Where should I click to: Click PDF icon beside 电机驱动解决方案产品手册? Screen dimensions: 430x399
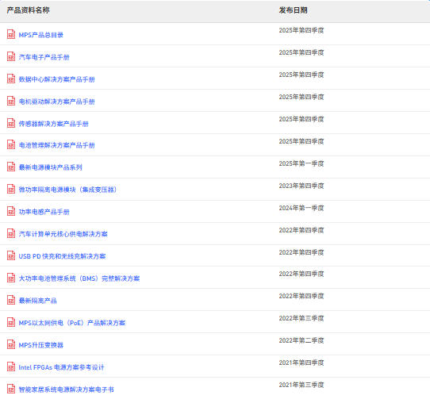pos(11,101)
